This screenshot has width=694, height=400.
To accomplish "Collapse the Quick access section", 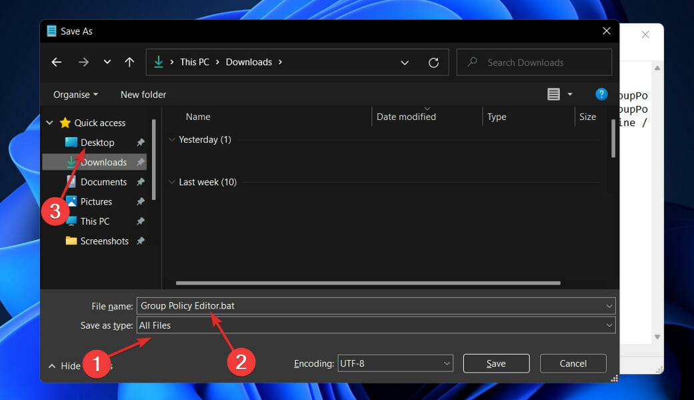I will point(49,123).
